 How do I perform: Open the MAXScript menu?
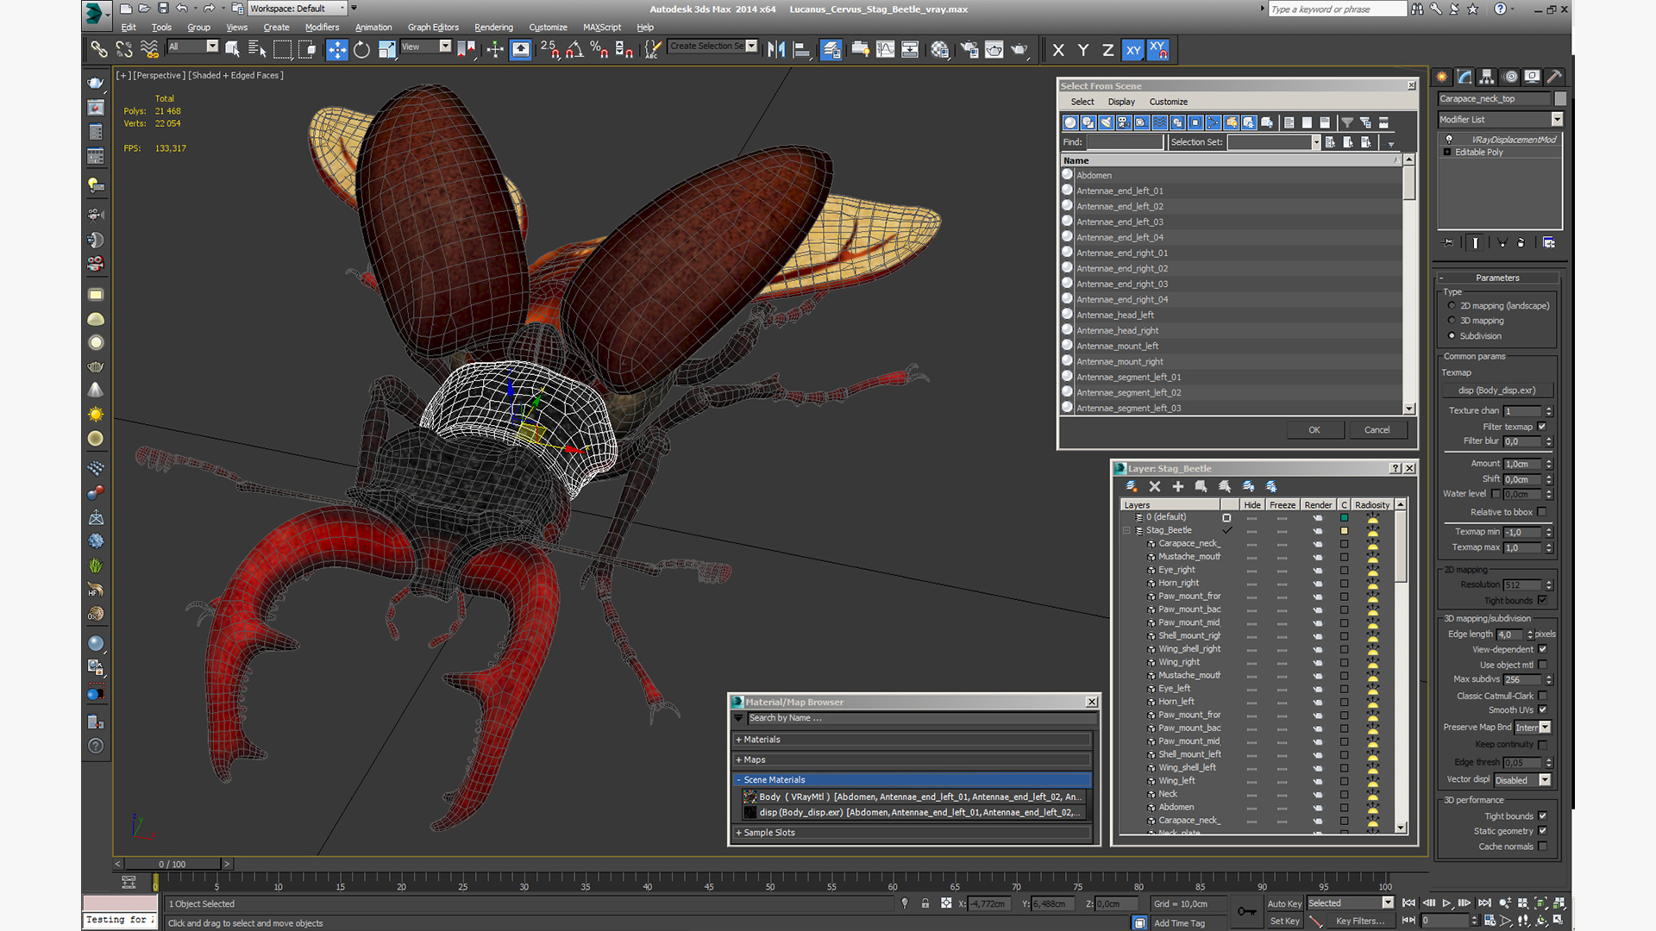click(602, 28)
